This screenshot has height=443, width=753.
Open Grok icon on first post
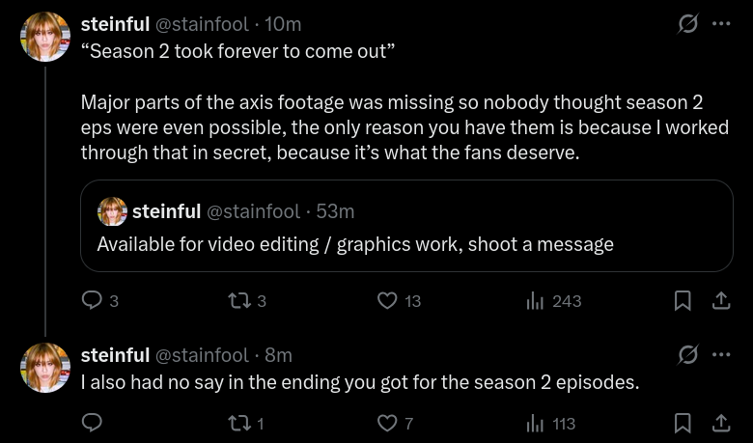coord(688,24)
